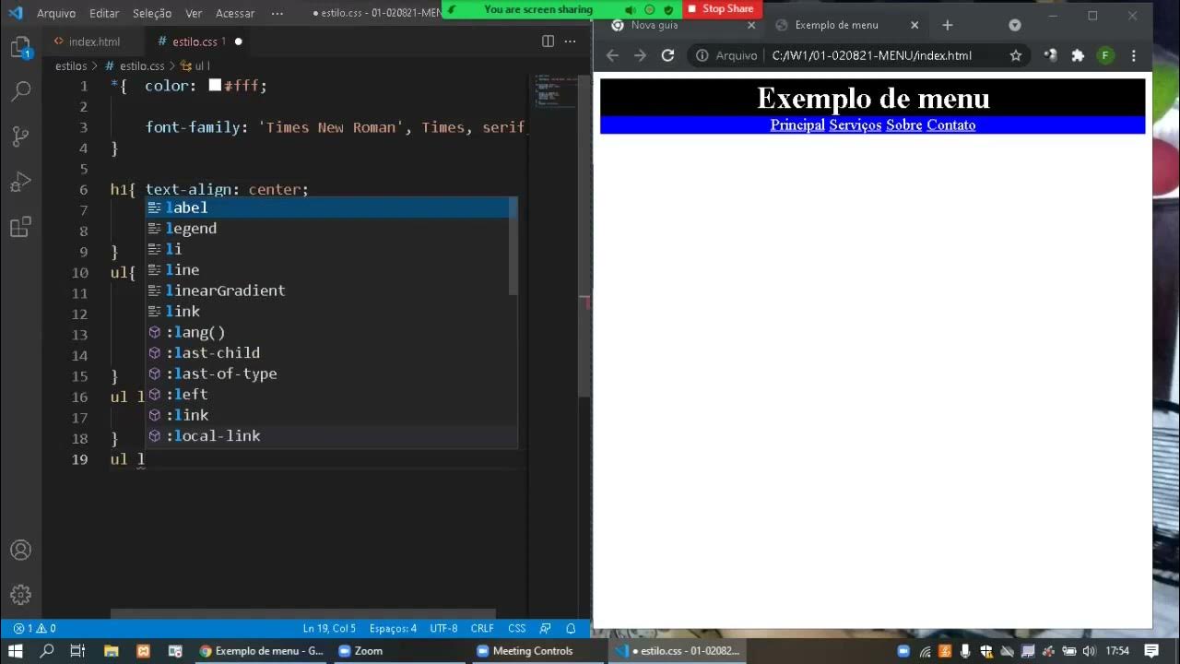The height and width of the screenshot is (664, 1180).
Task: Click Espaços: 4 indentation setting
Action: click(393, 628)
